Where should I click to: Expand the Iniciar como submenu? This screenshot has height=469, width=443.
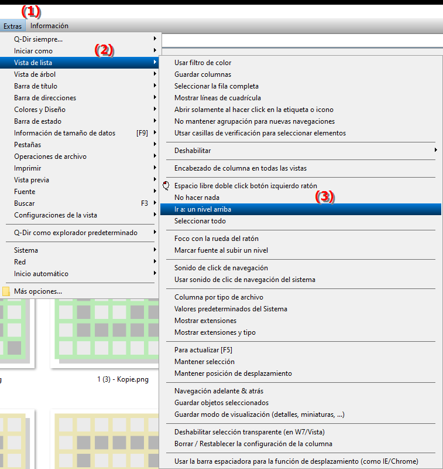click(80, 51)
